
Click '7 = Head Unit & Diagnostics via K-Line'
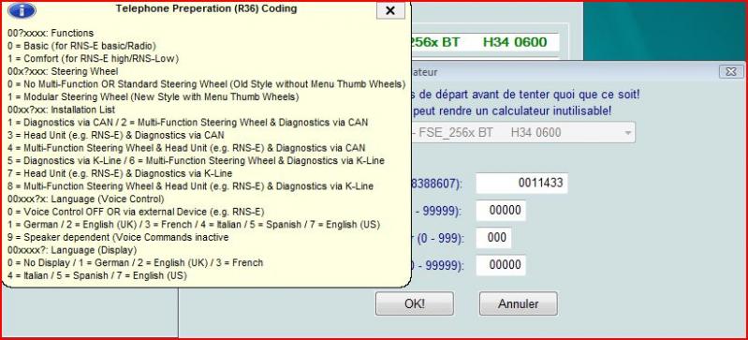tap(120, 173)
